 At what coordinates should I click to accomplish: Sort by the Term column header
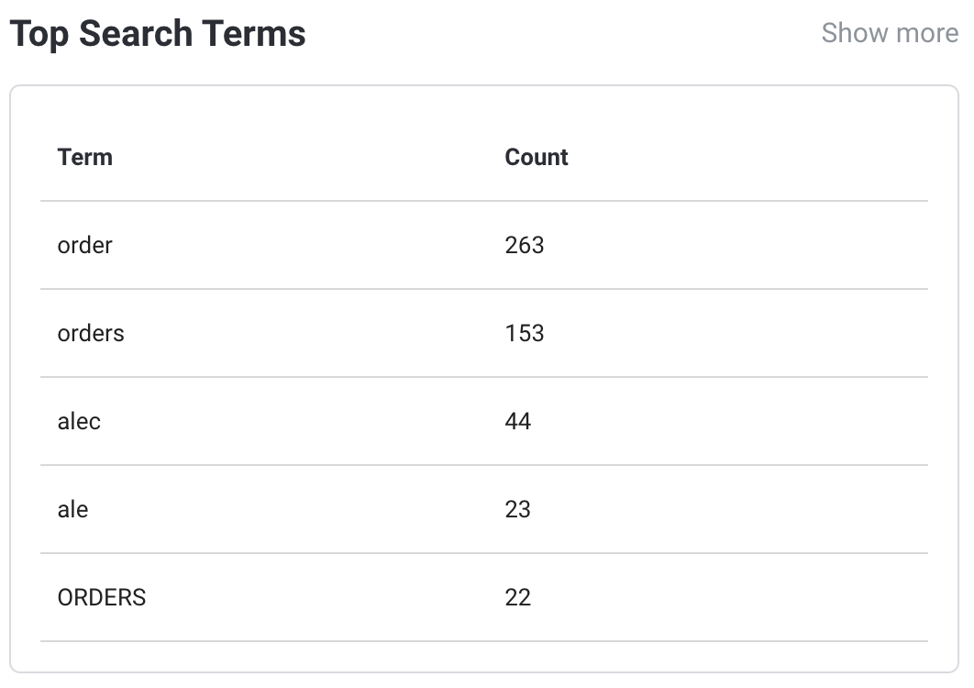[85, 157]
